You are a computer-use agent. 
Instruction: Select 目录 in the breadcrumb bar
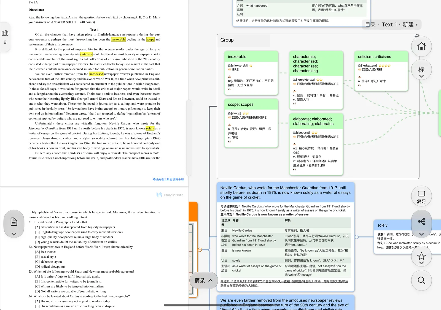point(370,25)
